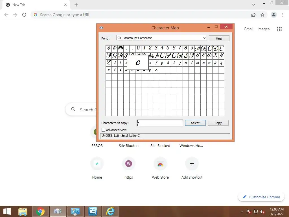Click the Copy button in Character Map
This screenshot has width=289, height=217.
point(218,123)
